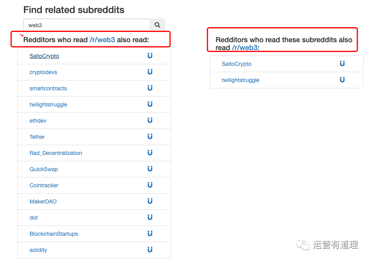Click the magnet icon next to Tether
The image size is (370, 261).
coord(150,136)
